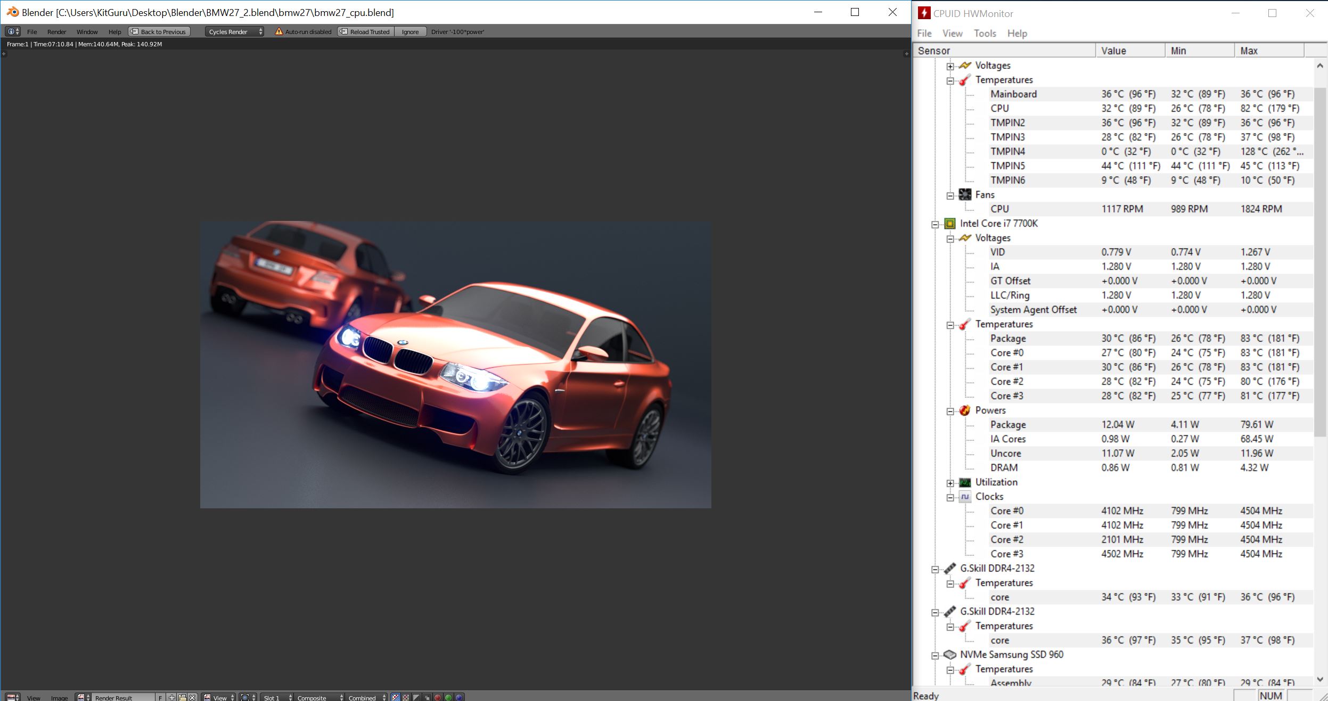Expand the Utilization tree node
Screen dimensions: 1328x701
tap(950, 483)
